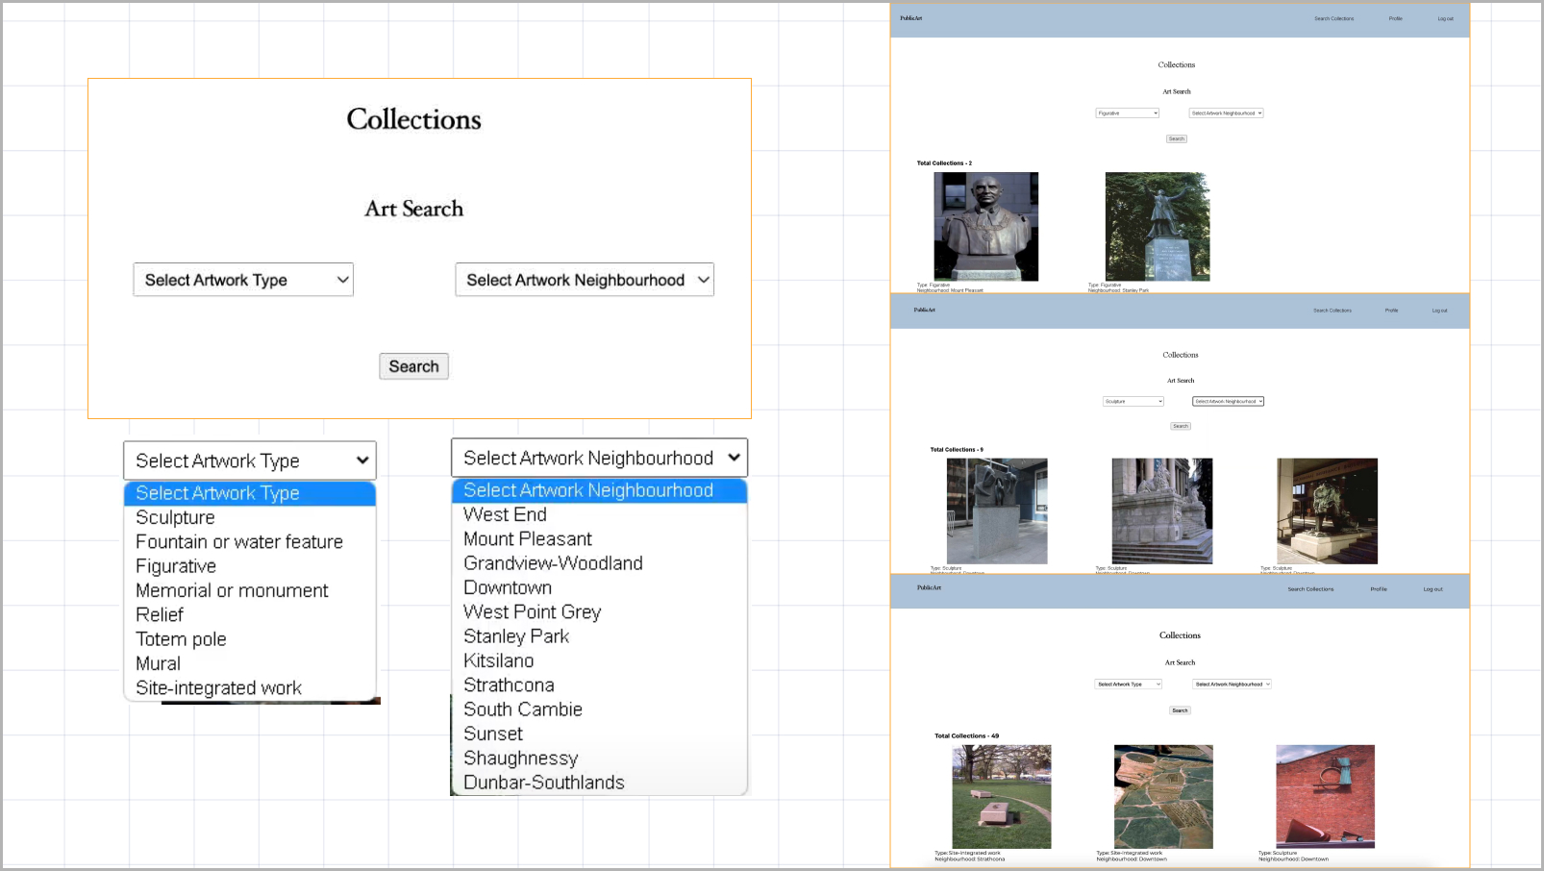The width and height of the screenshot is (1544, 871).
Task: Click PublicArt logo on the Sculpture results page
Action: tap(925, 310)
